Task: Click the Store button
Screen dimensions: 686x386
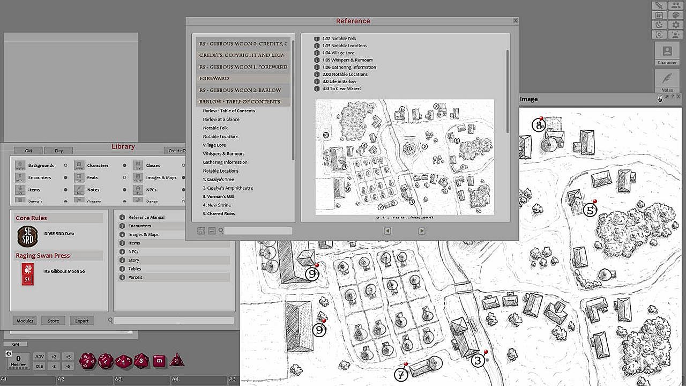Action: click(x=54, y=321)
